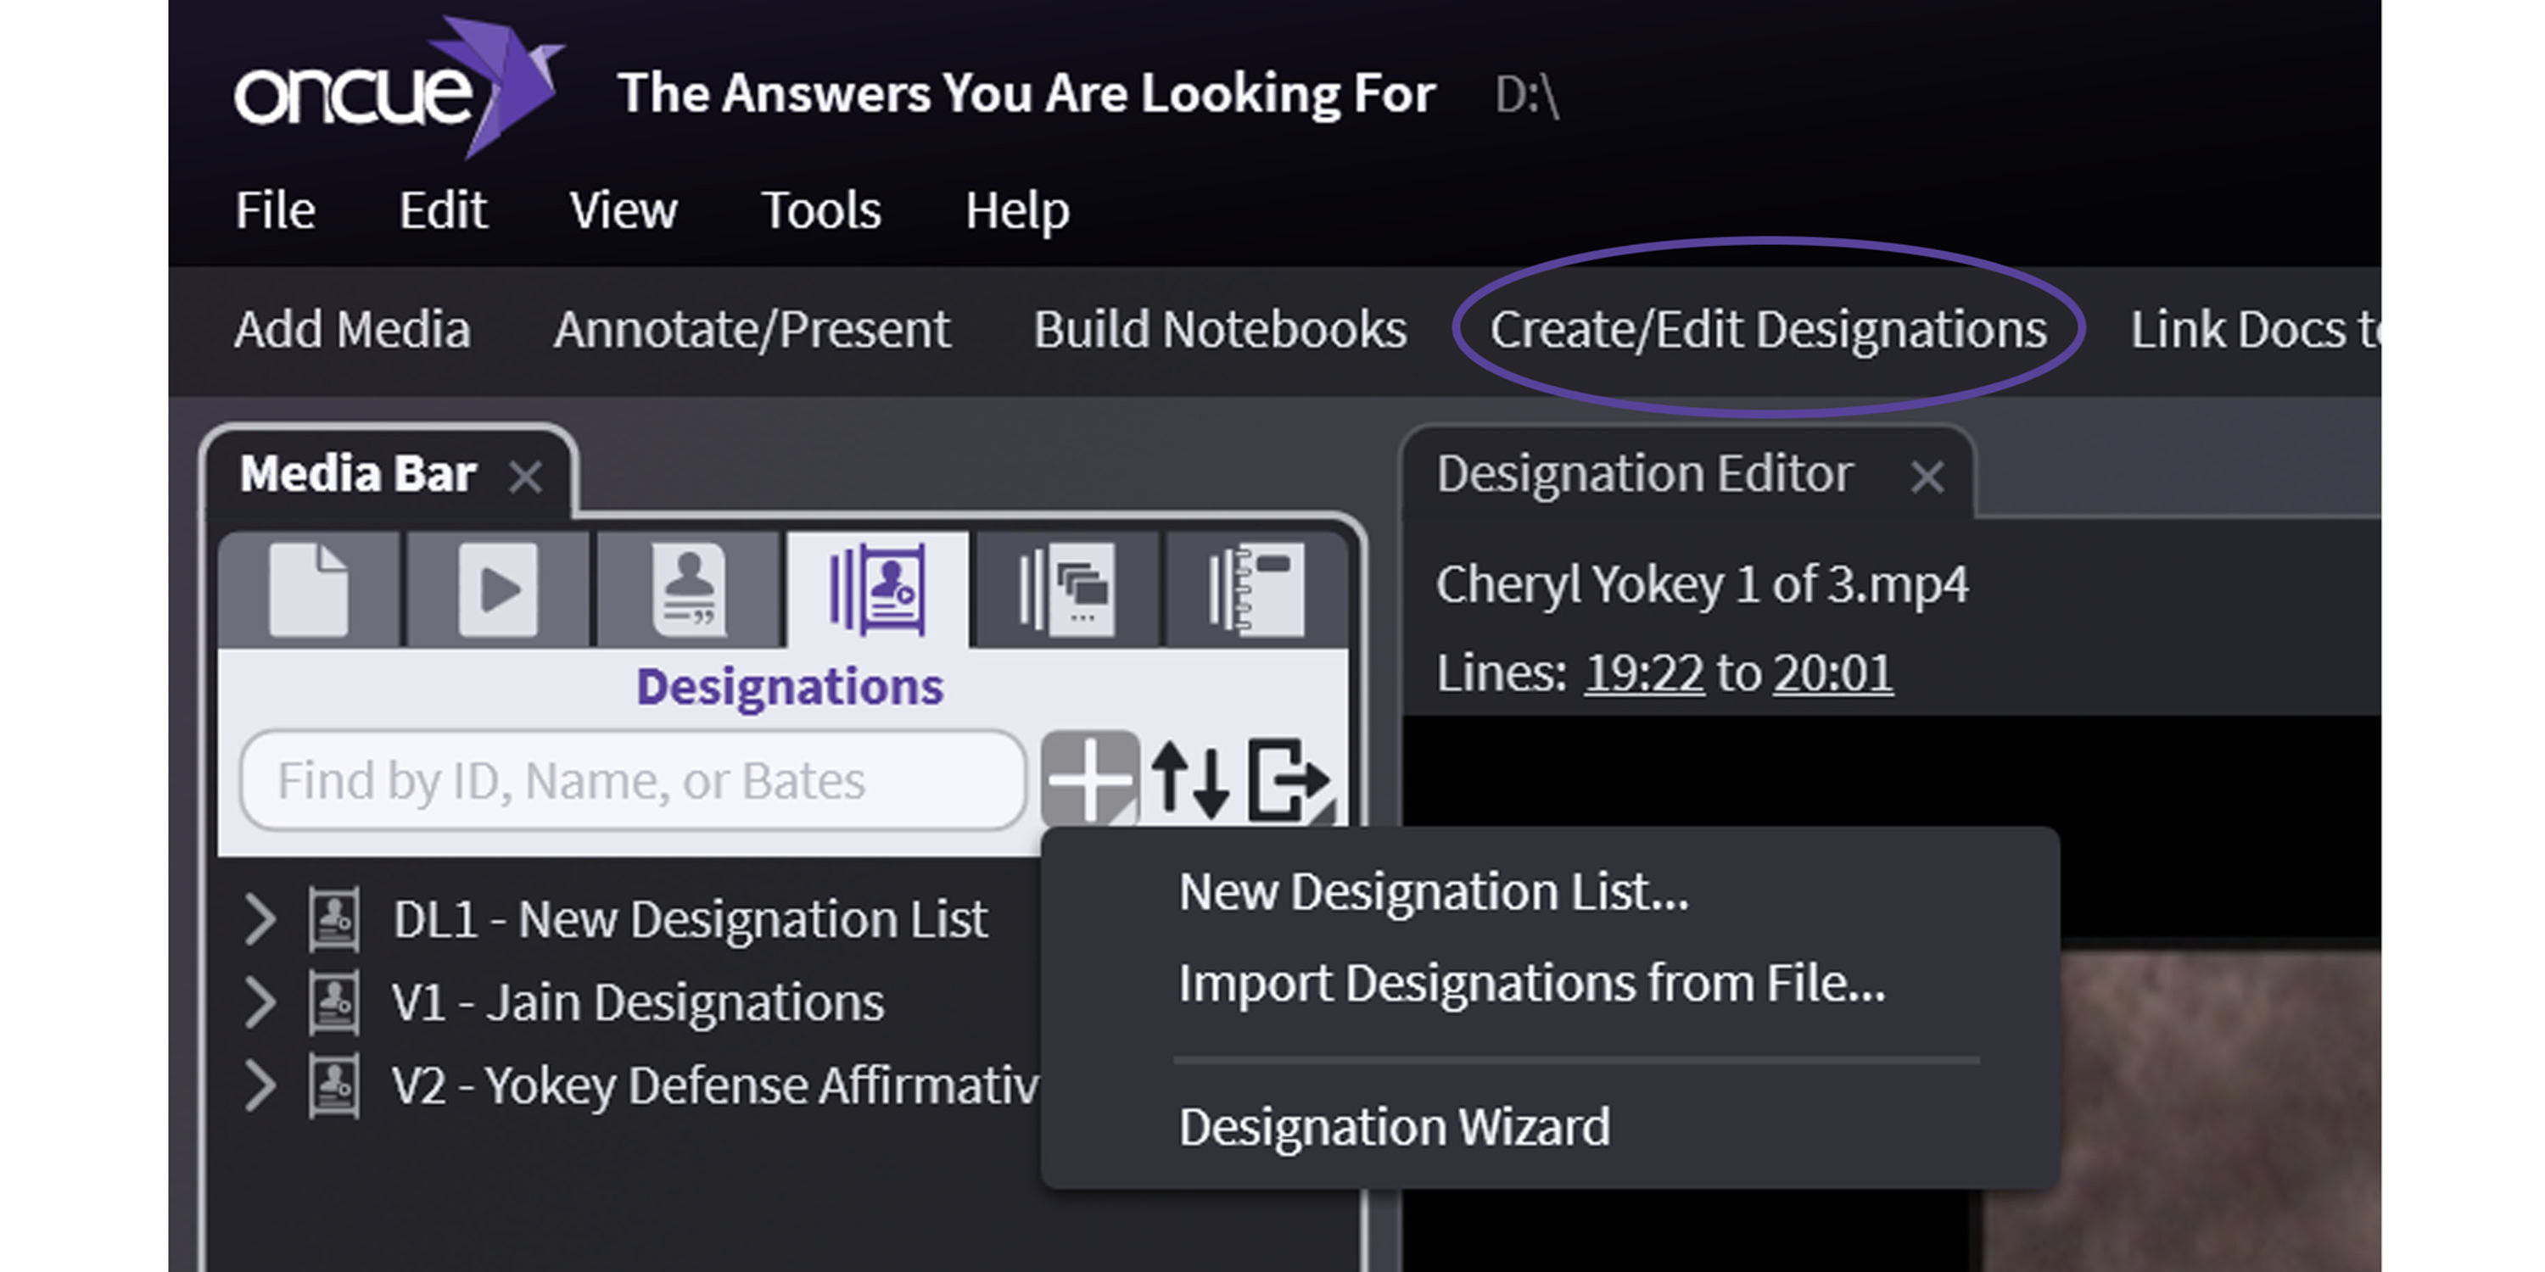Viewport: 2545px width, 1272px height.
Task: Click the Build Notebooks toolbar button
Action: click(x=1219, y=329)
